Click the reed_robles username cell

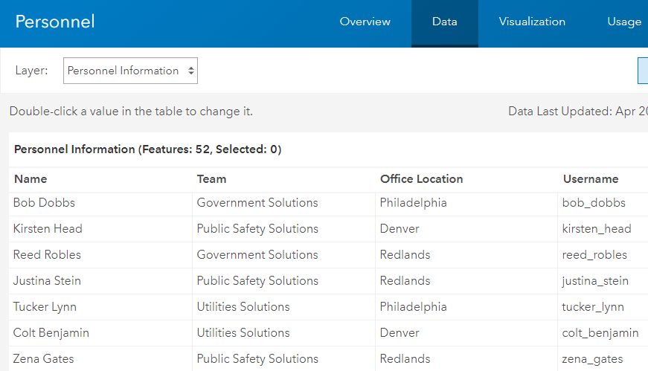point(594,255)
